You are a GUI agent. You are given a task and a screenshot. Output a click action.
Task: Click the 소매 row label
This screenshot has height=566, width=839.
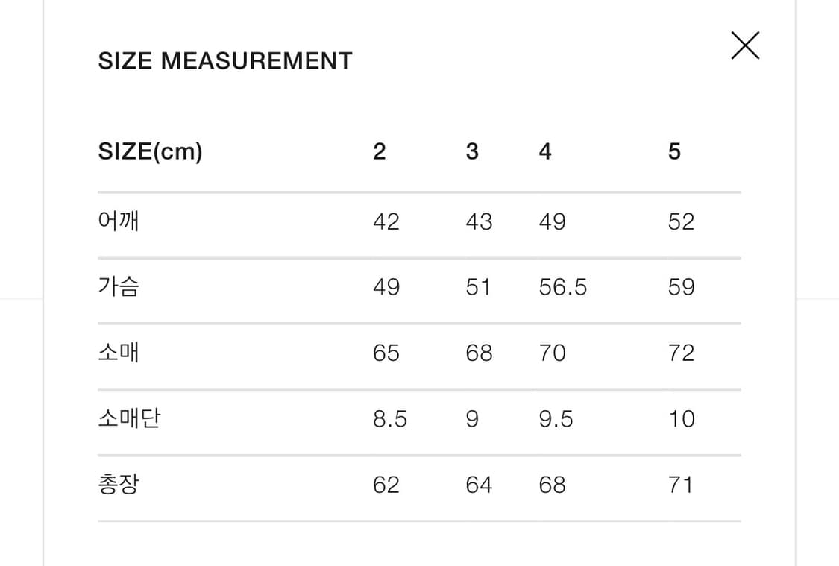pyautogui.click(x=119, y=353)
